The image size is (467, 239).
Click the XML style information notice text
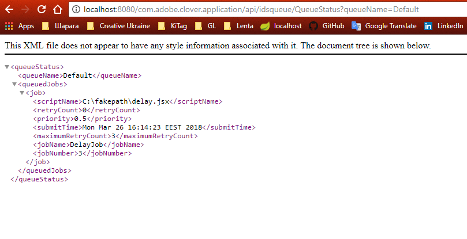[218, 45]
